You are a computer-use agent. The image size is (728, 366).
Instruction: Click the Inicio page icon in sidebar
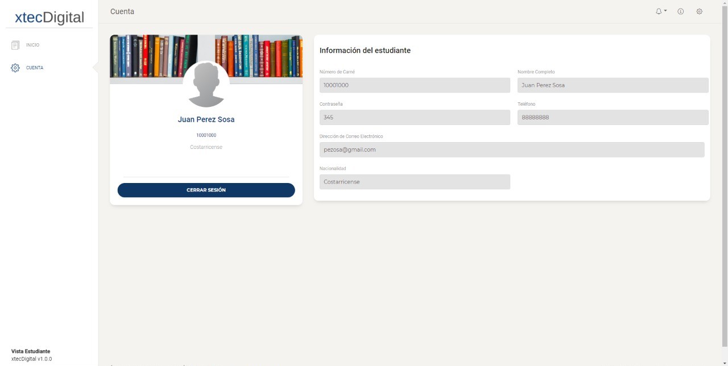(x=15, y=45)
